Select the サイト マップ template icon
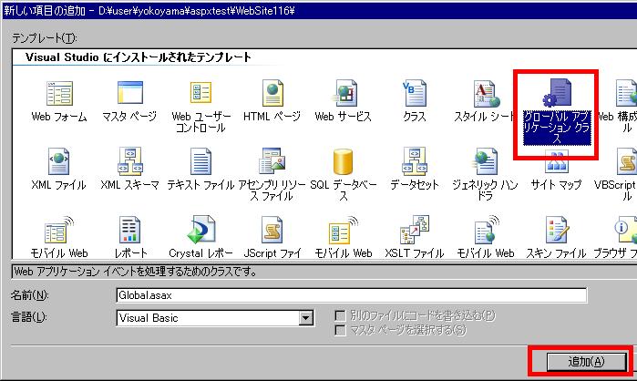Screen dimensions: 637x381 [x=556, y=162]
